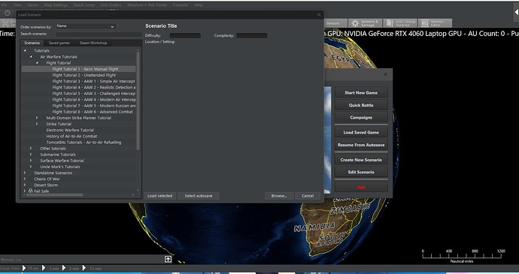Expand the Standalone Scenarios node
The image size is (519, 274).
point(25,173)
